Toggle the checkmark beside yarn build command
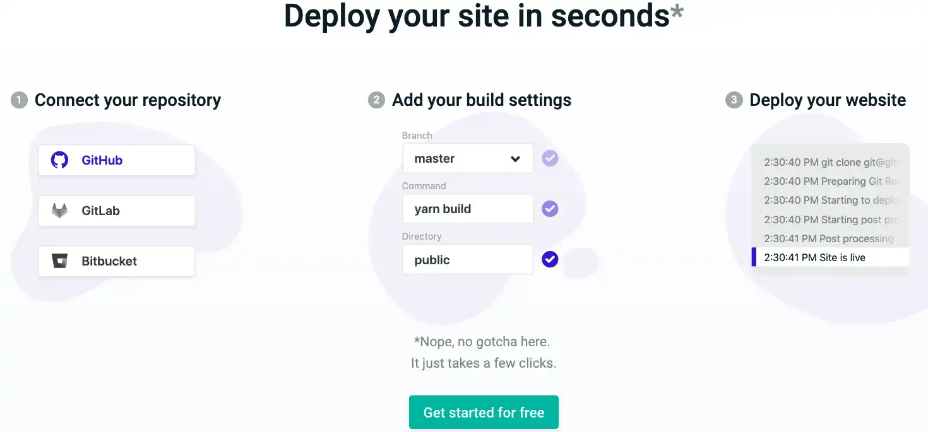928x432 pixels. tap(550, 209)
